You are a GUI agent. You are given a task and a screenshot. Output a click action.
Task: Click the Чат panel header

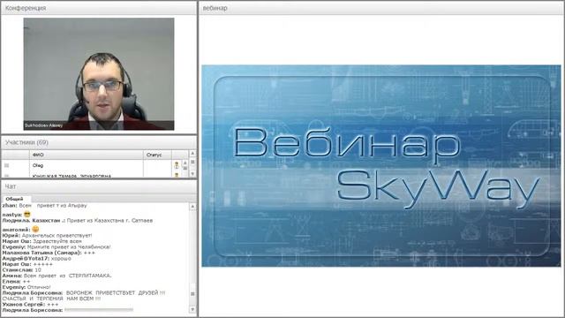click(99, 186)
